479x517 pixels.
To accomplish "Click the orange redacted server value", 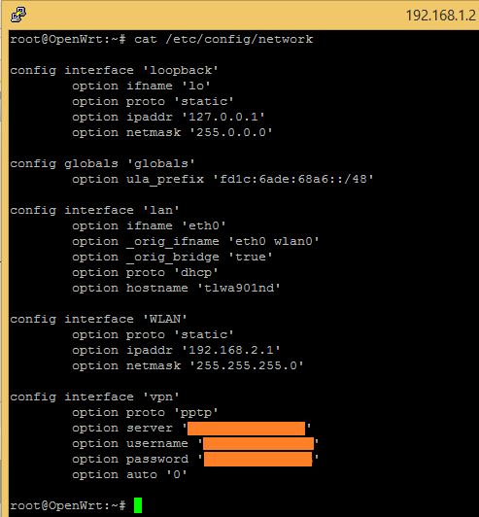I will click(x=246, y=429).
